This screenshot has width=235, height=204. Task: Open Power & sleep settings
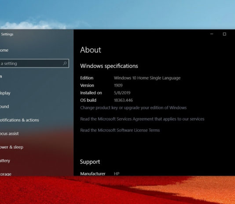(11, 147)
